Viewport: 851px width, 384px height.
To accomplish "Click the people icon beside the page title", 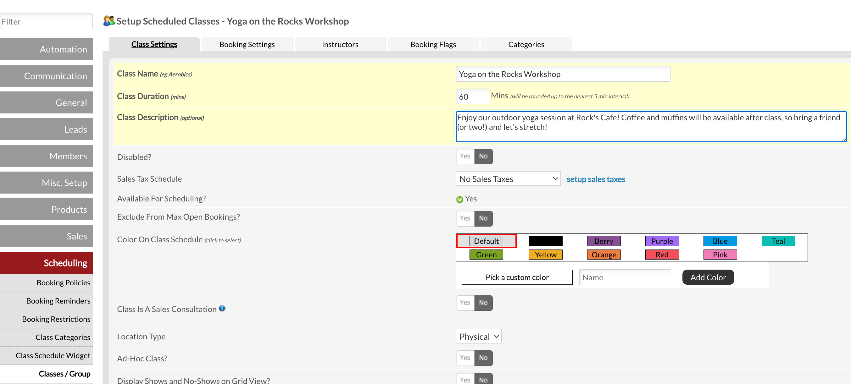I will [x=109, y=21].
